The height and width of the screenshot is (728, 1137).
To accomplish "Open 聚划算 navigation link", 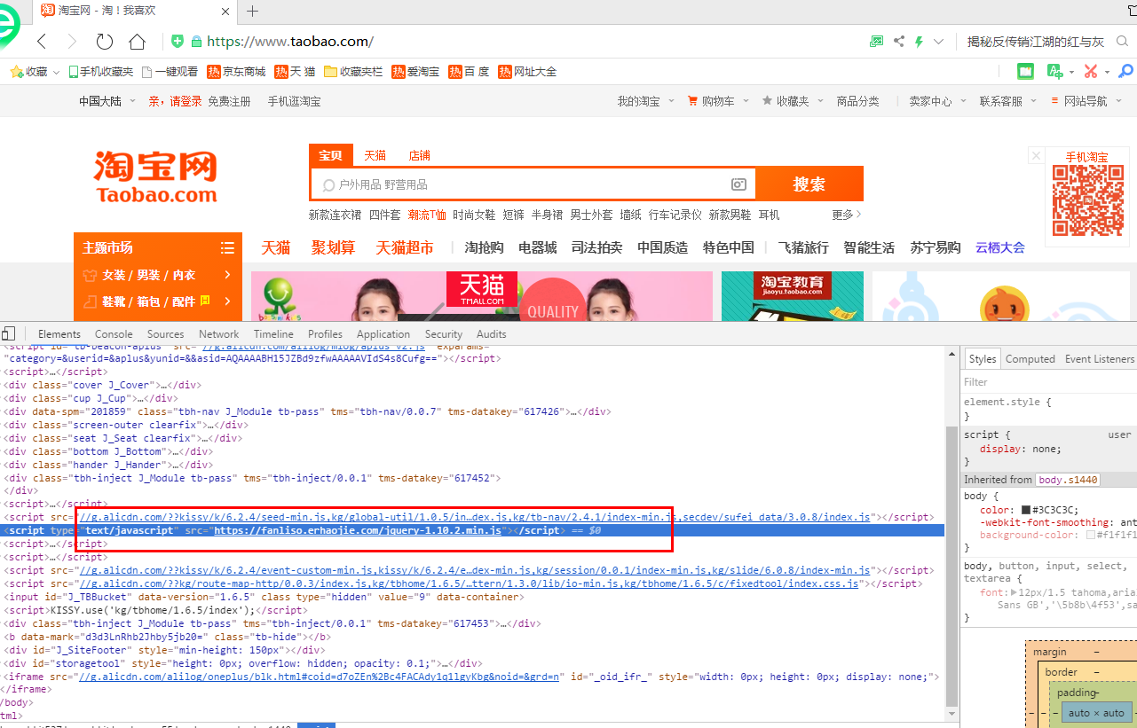I will pyautogui.click(x=333, y=247).
